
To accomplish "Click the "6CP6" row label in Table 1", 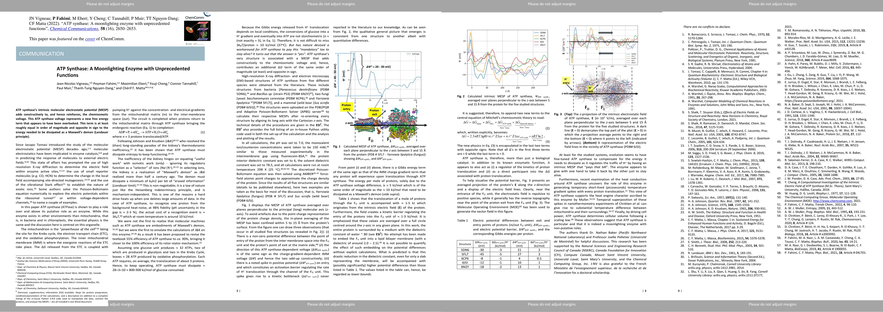I will tap(465, 259).
